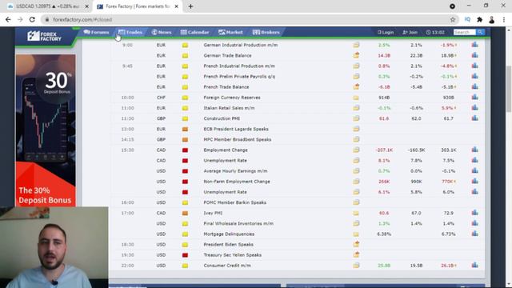Image resolution: width=512 pixels, height=288 pixels.
Task: Open detail folder for Ivey PMI
Action: [356, 213]
